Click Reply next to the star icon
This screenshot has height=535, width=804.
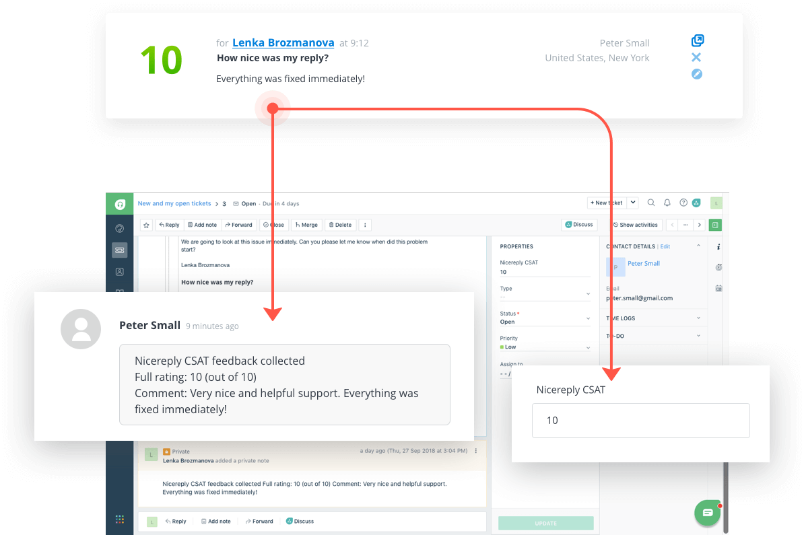[x=169, y=225]
